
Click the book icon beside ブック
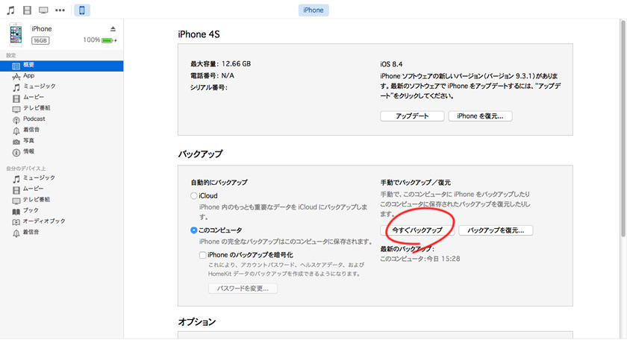[16, 212]
